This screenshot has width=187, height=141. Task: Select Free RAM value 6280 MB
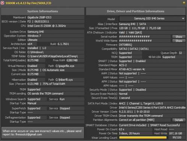[x=72, y=60]
